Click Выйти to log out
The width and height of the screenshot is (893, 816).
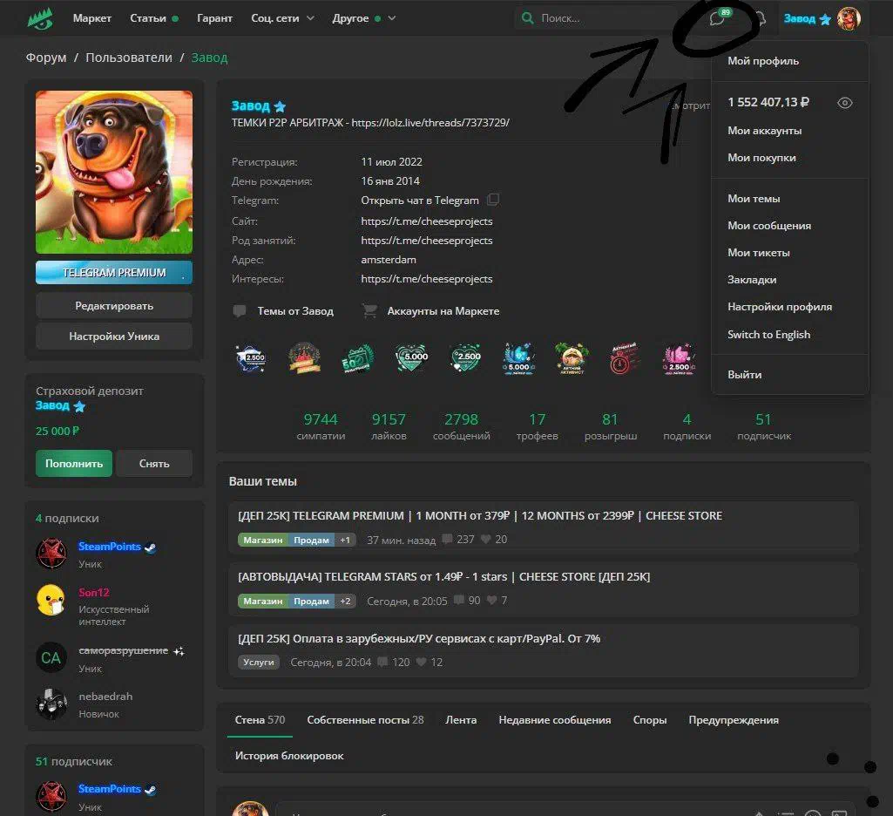click(744, 375)
